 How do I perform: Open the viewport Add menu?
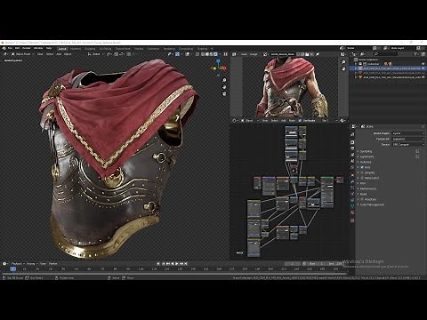click(x=59, y=54)
